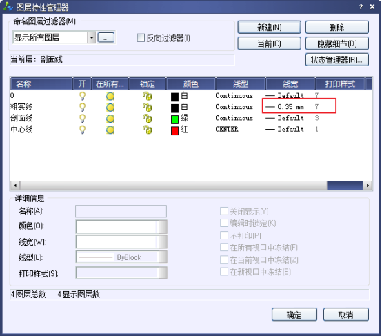Image resolution: width=382 pixels, height=336 pixels.
Task: Click the 取消 button
Action: (346, 315)
